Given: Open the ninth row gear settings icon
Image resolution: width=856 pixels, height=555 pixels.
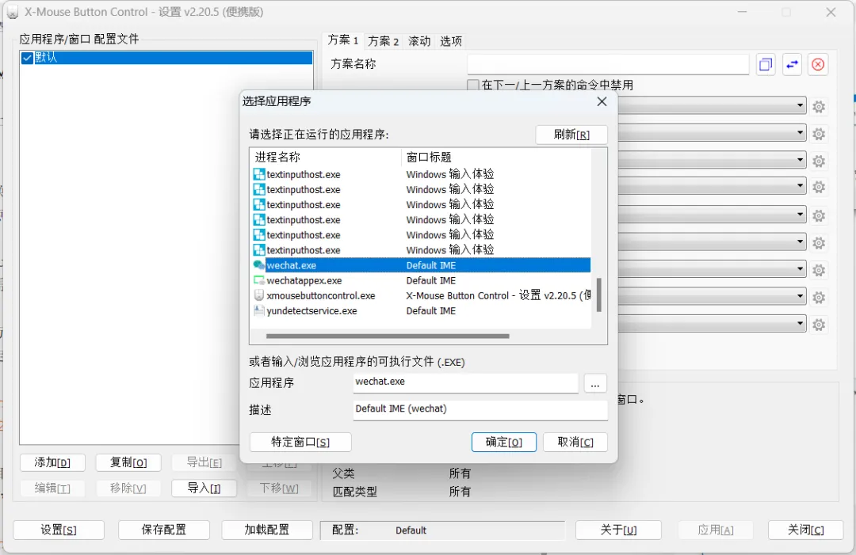Looking at the screenshot, I should 818,325.
